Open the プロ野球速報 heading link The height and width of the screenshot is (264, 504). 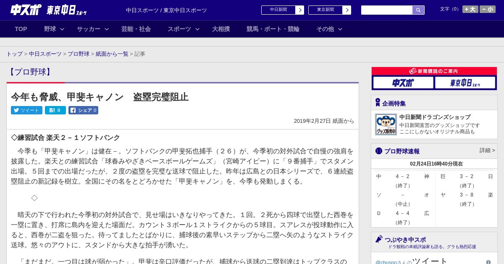click(402, 151)
